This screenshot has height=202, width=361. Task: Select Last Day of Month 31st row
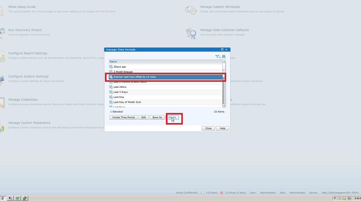click(166, 102)
